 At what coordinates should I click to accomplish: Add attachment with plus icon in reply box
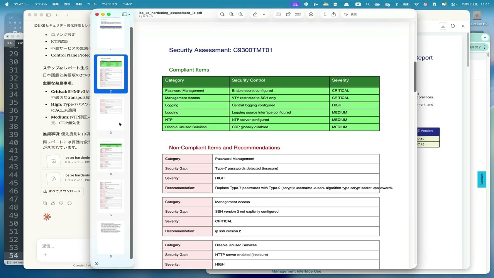pyautogui.click(x=45, y=255)
